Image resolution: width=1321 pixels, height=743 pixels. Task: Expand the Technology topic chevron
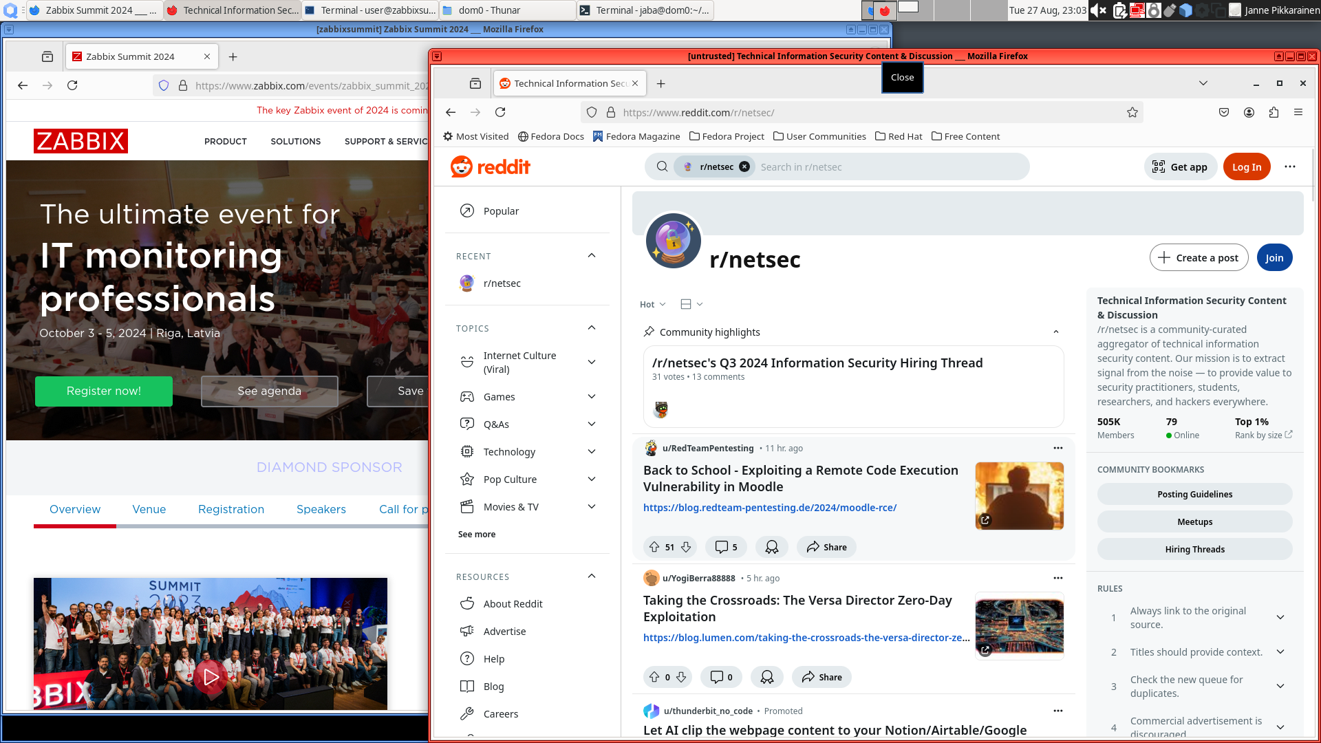591,451
